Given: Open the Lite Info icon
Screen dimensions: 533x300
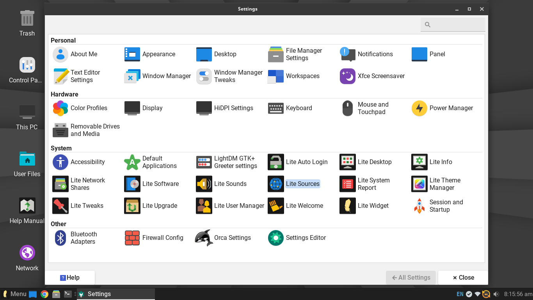Looking at the screenshot, I should click(x=419, y=162).
